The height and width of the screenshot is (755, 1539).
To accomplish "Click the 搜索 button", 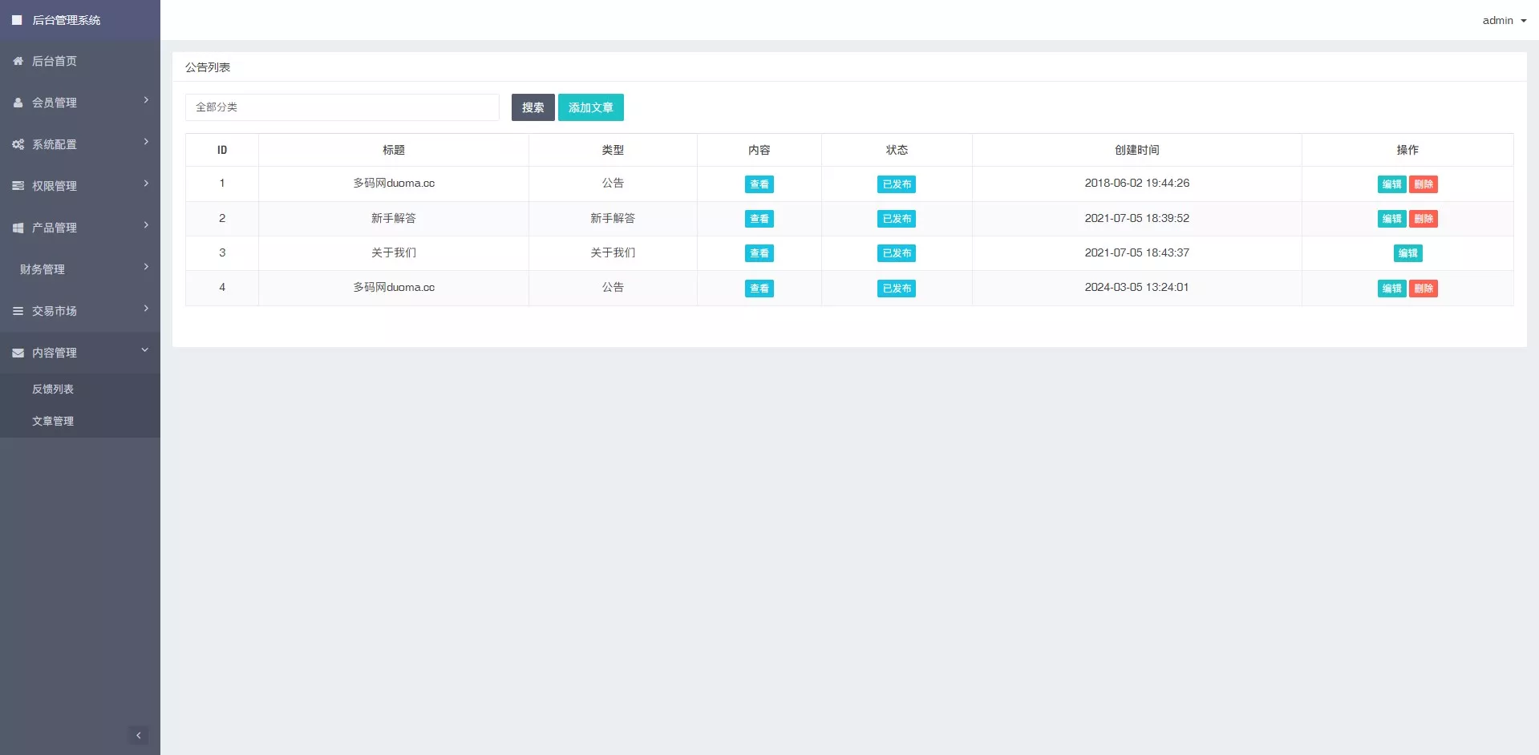I will (533, 107).
